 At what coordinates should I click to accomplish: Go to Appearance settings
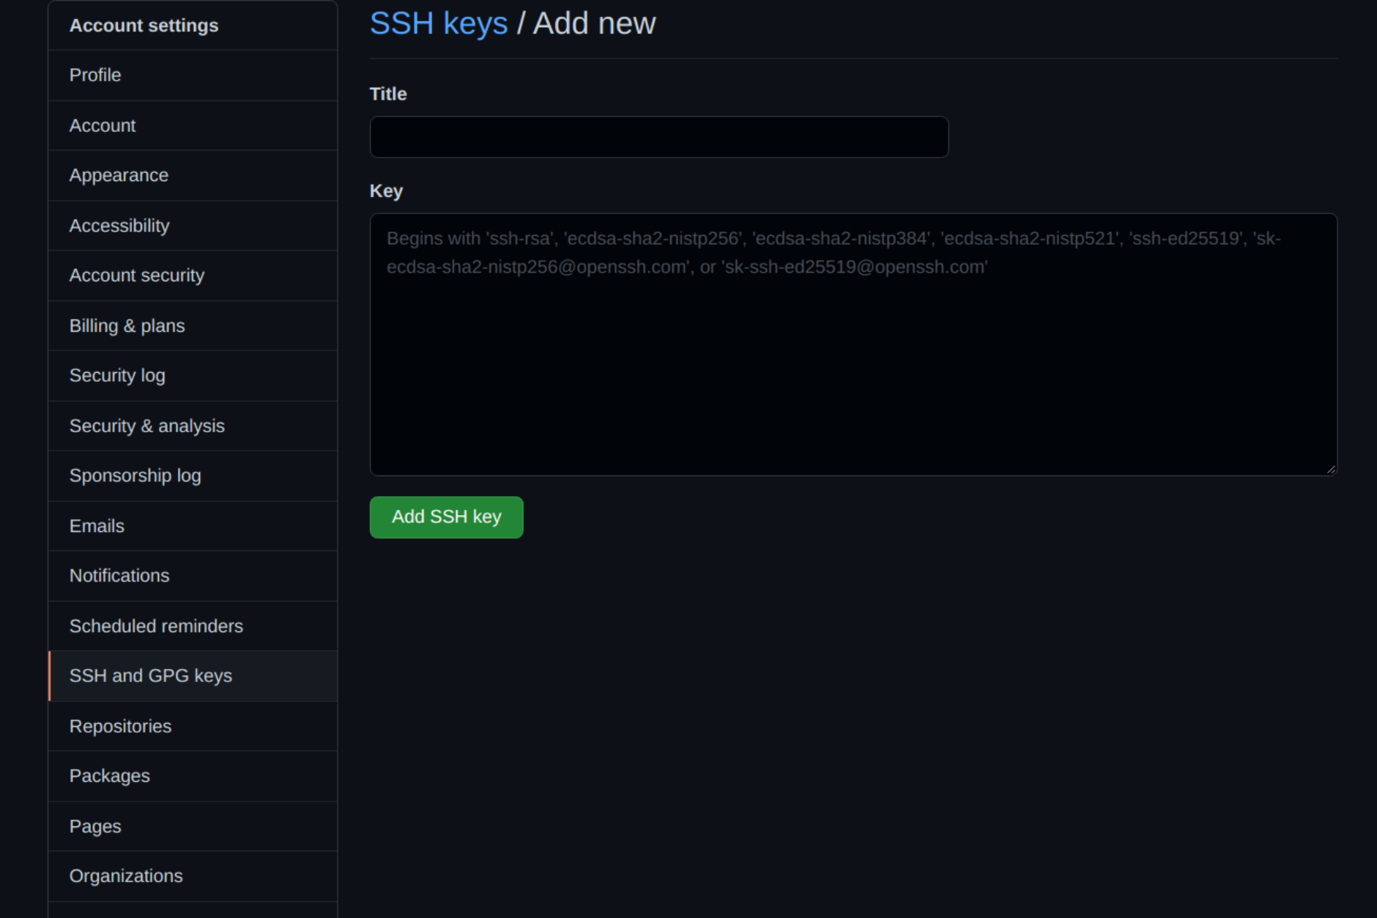coord(118,175)
